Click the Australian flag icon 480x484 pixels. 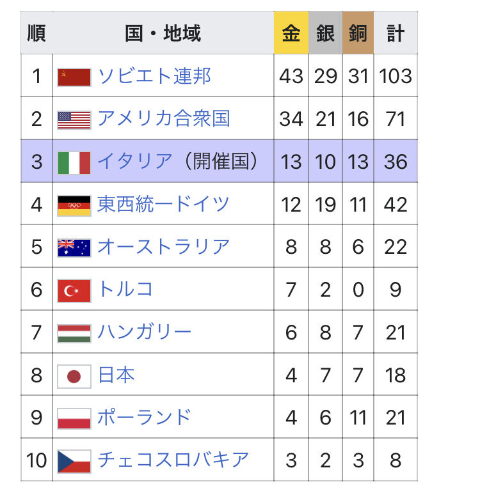click(74, 247)
